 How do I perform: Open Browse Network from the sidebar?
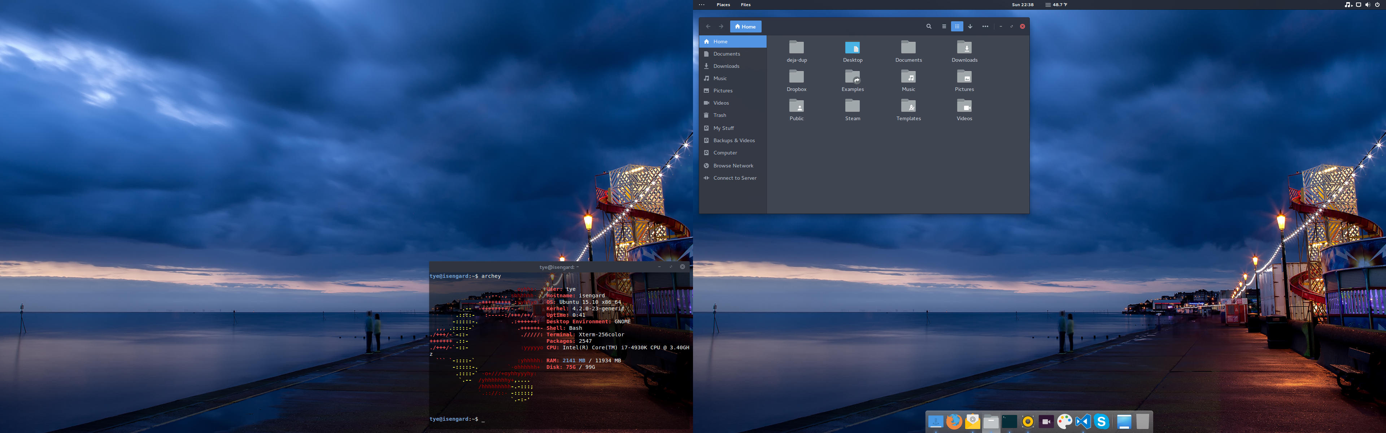point(733,166)
